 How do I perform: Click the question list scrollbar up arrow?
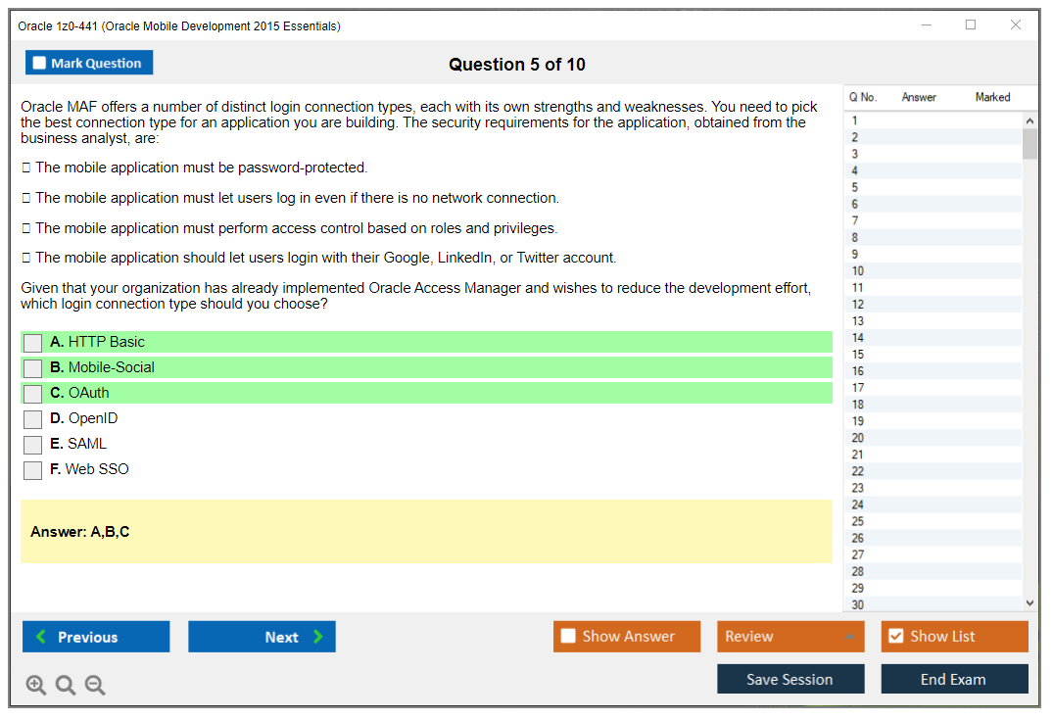pos(1029,120)
